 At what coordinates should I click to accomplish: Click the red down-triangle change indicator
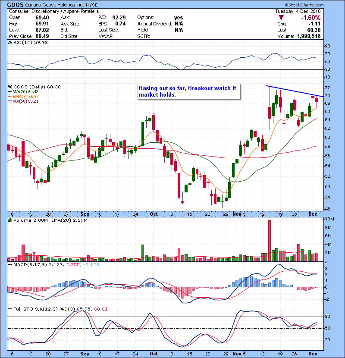click(x=281, y=18)
